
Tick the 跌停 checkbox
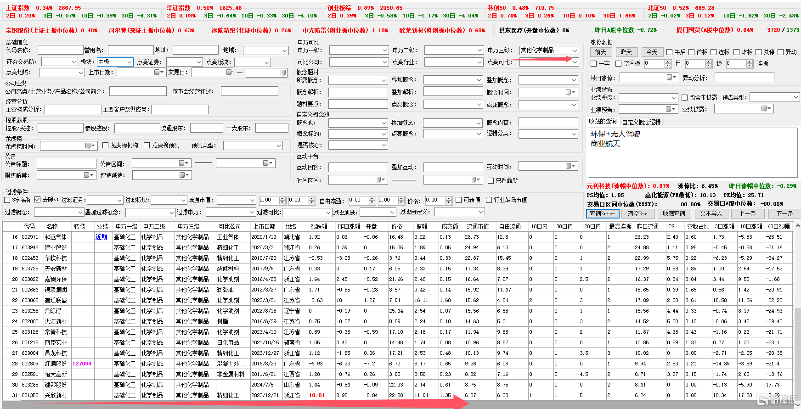[x=758, y=52]
